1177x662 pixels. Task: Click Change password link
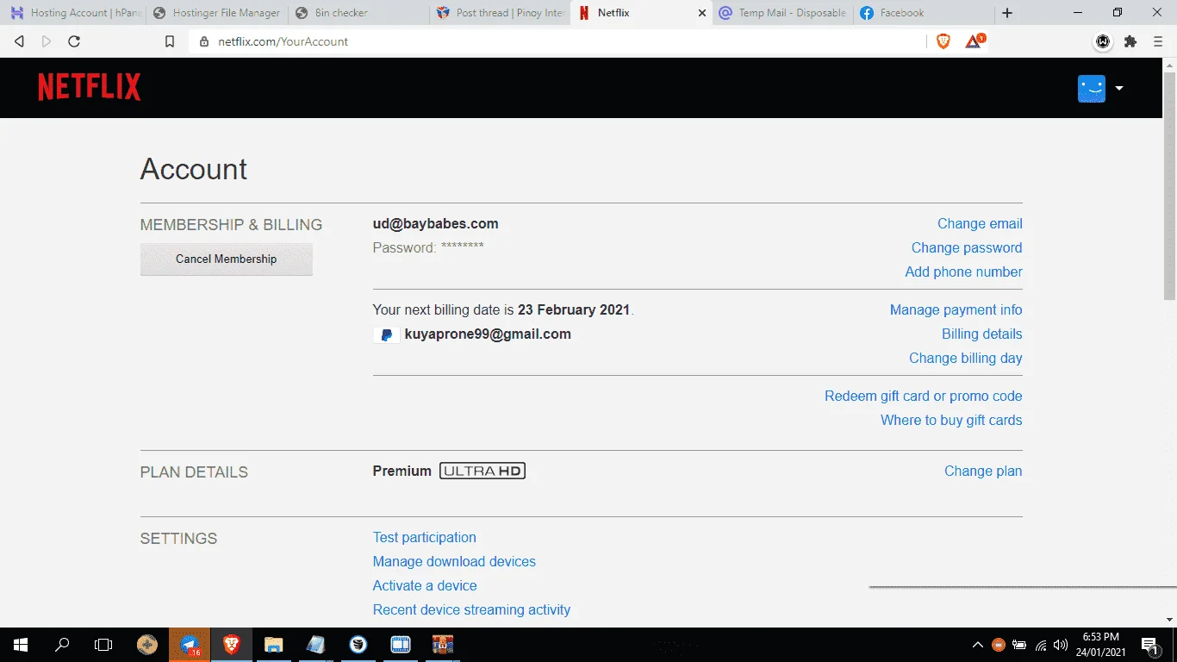(x=967, y=248)
